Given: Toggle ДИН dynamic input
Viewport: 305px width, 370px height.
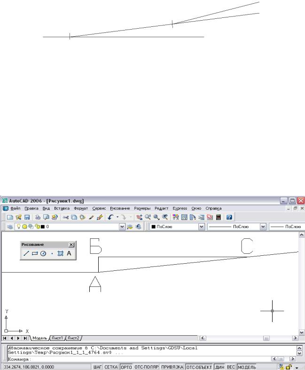Looking at the screenshot, I should click(x=219, y=367).
